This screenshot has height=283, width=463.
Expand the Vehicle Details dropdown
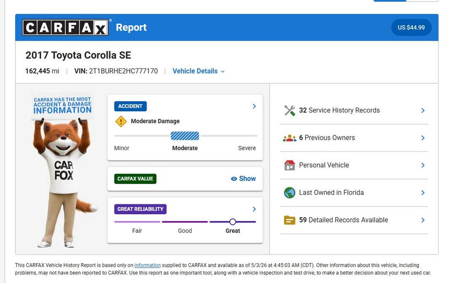pyautogui.click(x=198, y=71)
